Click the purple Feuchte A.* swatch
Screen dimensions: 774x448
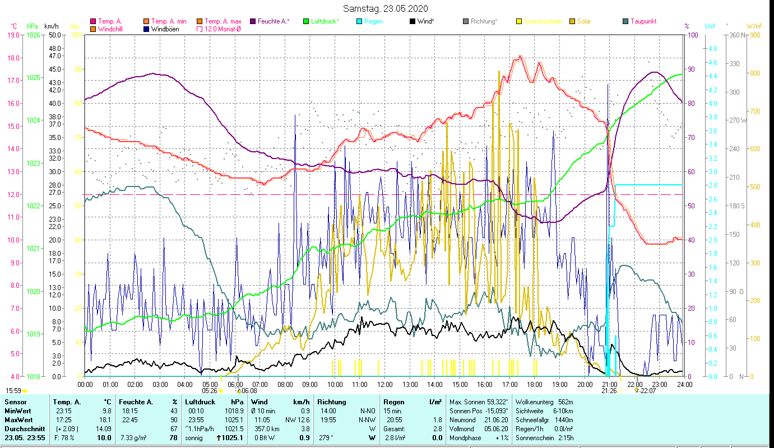click(253, 21)
